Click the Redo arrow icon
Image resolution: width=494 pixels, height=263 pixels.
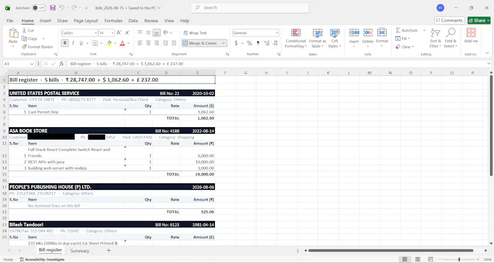tap(74, 7)
